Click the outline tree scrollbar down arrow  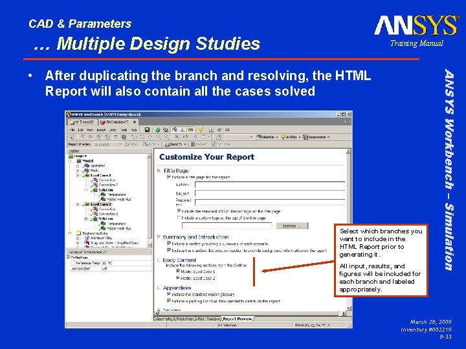click(150, 245)
